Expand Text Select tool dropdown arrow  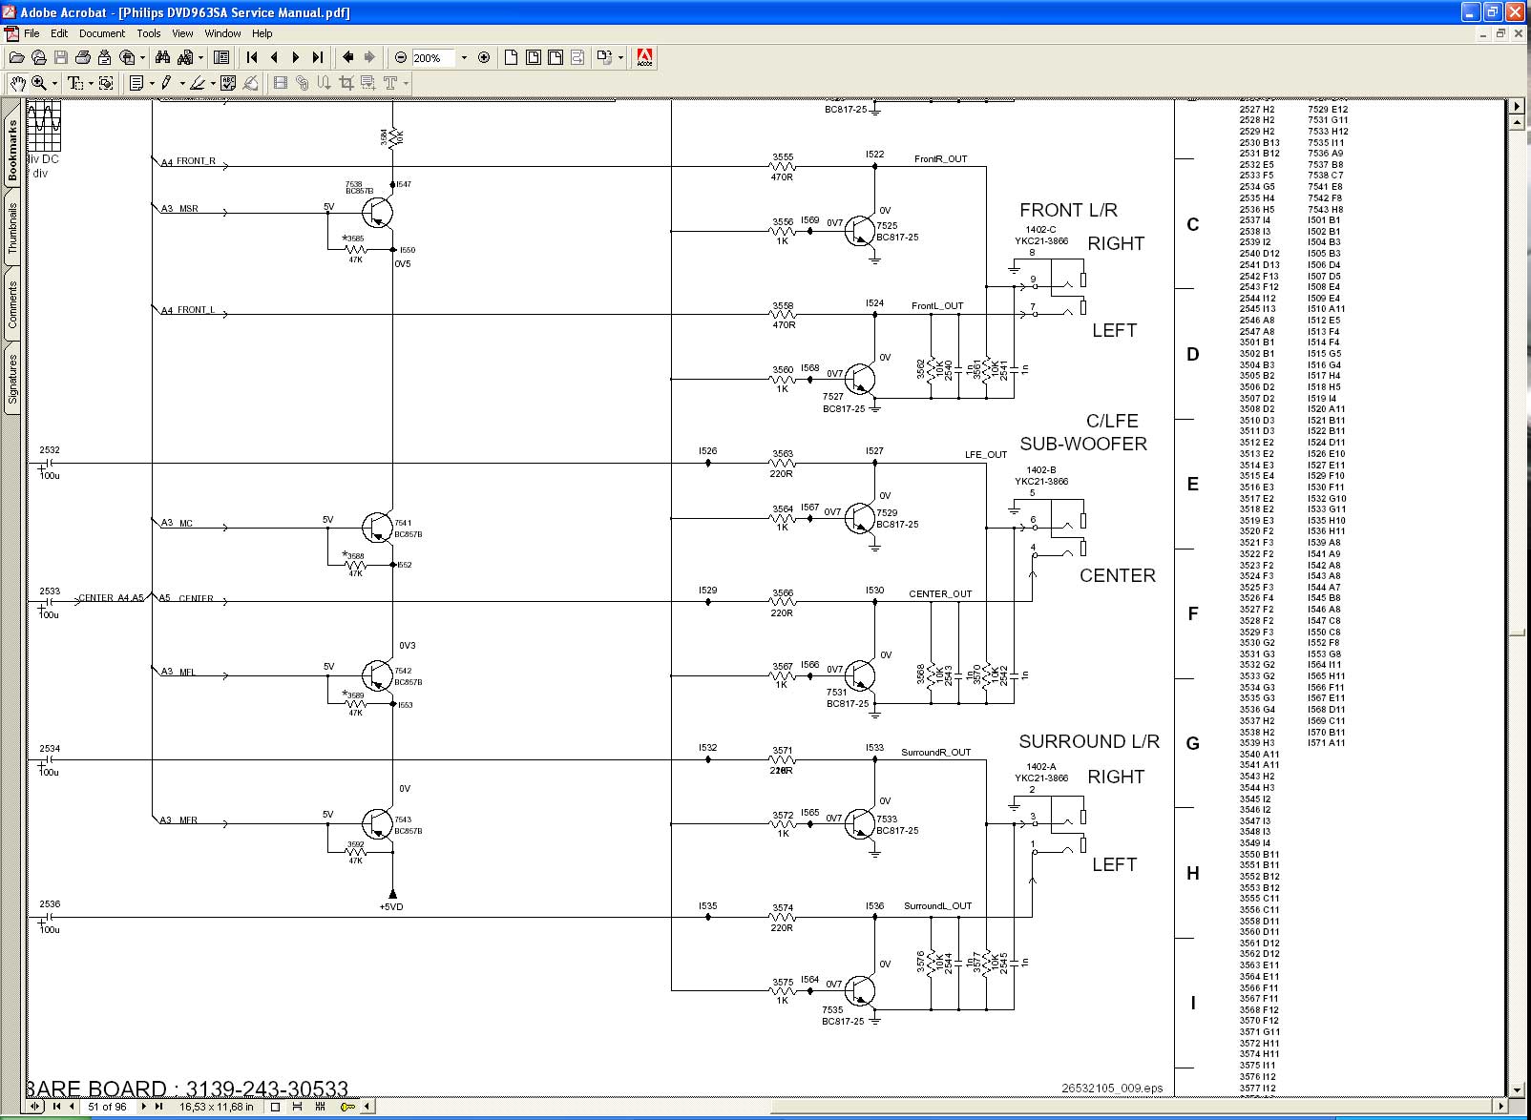coord(91,83)
